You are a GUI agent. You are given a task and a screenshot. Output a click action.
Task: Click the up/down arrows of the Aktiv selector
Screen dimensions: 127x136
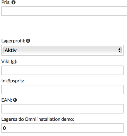(x=119, y=50)
